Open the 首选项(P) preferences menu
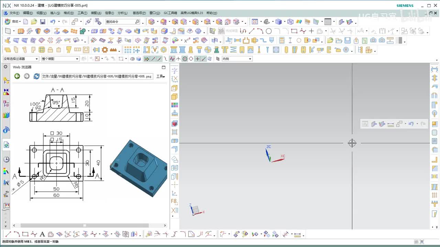The width and height of the screenshot is (440, 247). click(x=139, y=13)
